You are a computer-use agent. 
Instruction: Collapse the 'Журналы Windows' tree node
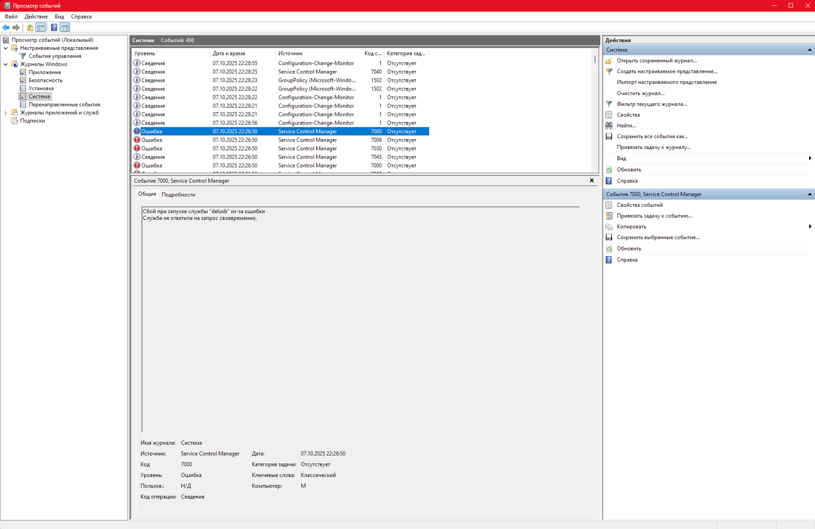pos(6,64)
